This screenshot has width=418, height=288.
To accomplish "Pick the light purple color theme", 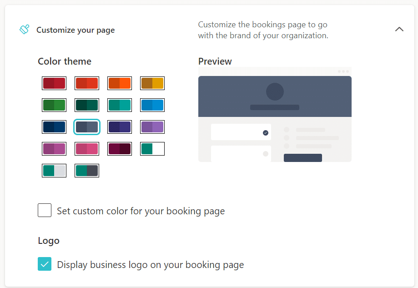I will click(152, 127).
